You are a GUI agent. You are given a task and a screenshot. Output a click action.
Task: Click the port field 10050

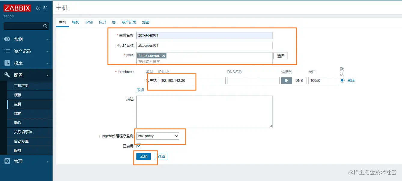click(323, 81)
